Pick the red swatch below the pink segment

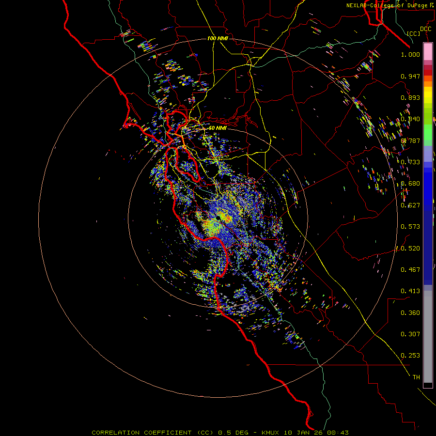tap(428, 72)
